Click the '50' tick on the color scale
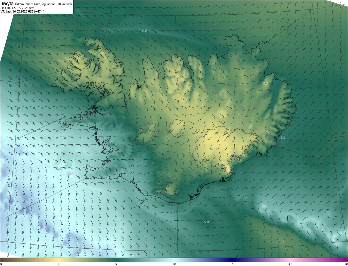Screen dimensions: 348x266 [x=346, y=264]
